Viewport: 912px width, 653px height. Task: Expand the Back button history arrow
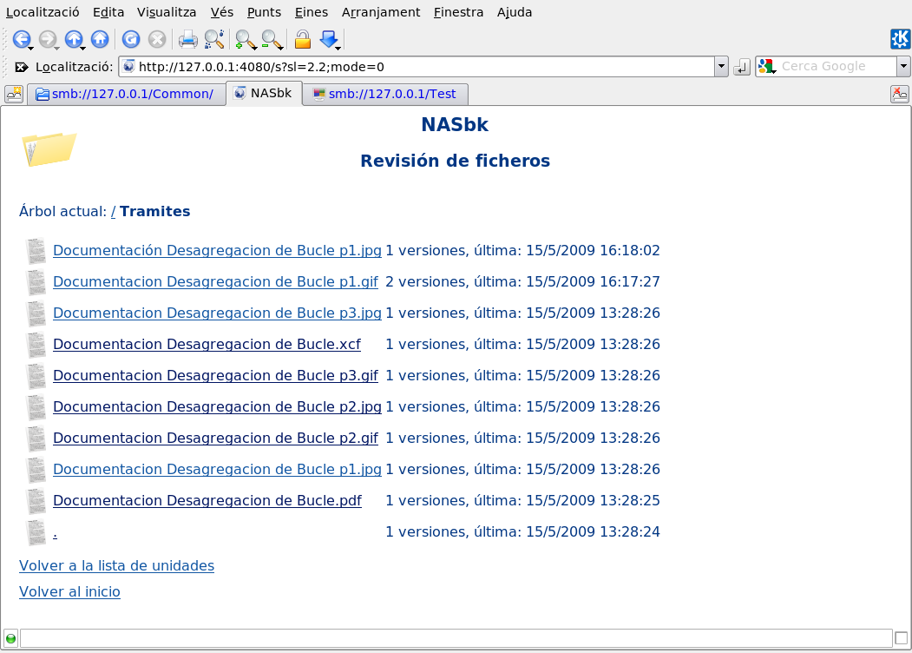tap(30, 47)
